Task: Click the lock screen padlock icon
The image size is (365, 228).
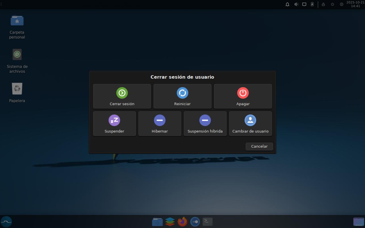Action: click(x=323, y=4)
